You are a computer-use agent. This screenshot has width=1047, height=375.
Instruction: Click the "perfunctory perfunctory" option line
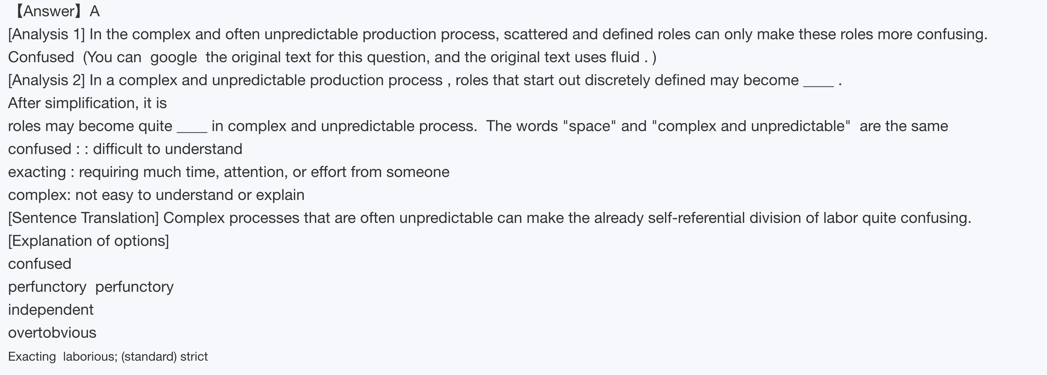tap(91, 287)
